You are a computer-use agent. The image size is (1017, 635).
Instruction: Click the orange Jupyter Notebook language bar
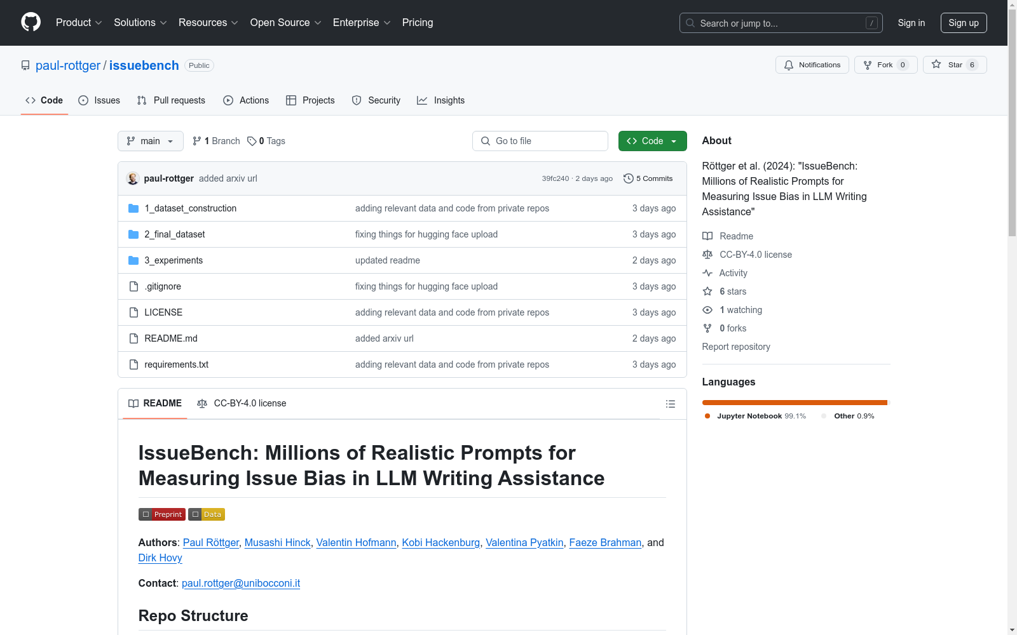(x=794, y=403)
